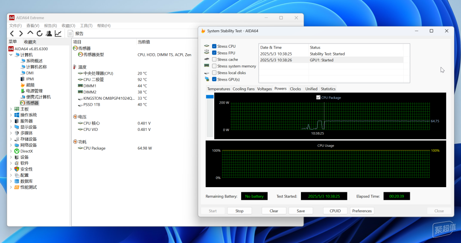Screen dimensions: 461x243
Task: Open 便携式计算机 tree item
Action: (x=38, y=97)
